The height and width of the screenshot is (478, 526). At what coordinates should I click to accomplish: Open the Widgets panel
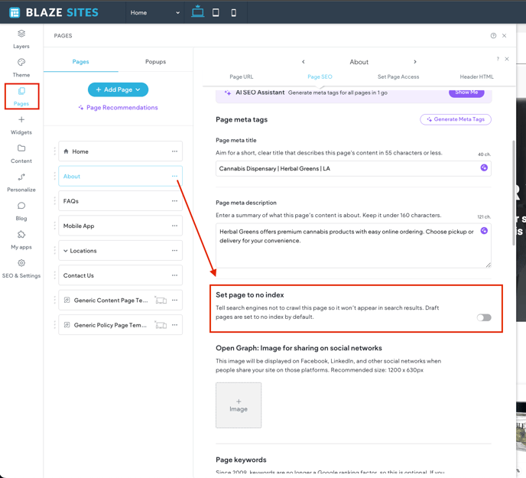(21, 125)
